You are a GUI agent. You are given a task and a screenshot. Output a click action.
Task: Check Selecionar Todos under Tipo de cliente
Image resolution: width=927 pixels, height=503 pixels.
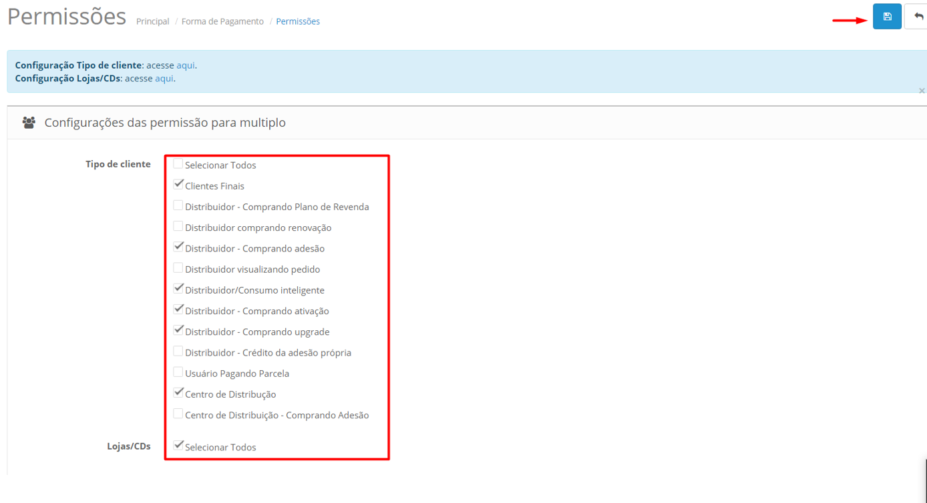pos(178,164)
